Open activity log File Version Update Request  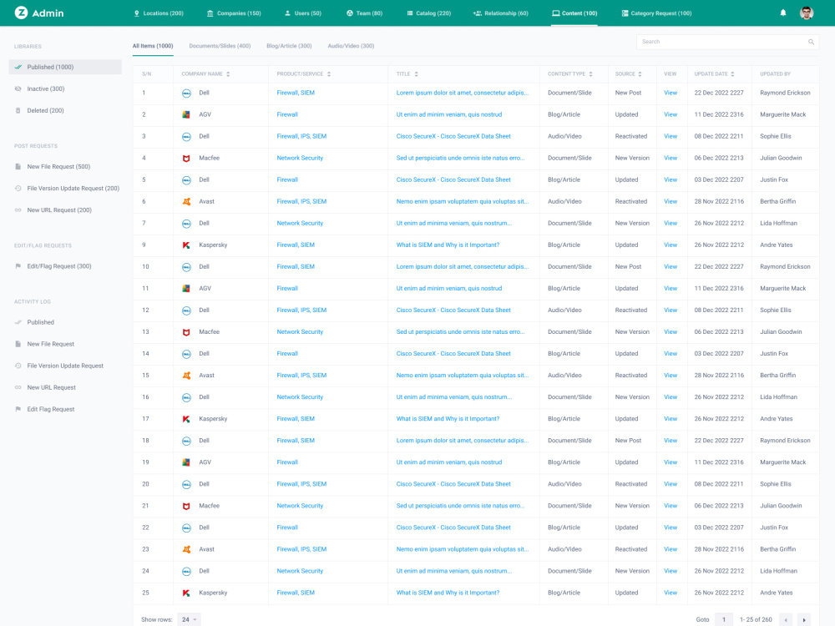click(65, 366)
